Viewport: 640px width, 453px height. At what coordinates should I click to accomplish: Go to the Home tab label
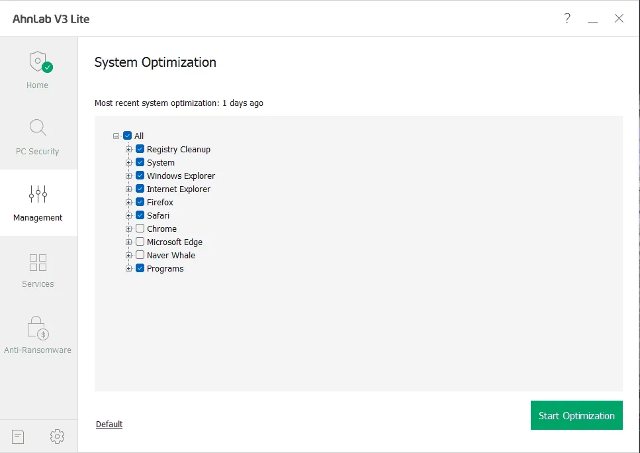37,85
